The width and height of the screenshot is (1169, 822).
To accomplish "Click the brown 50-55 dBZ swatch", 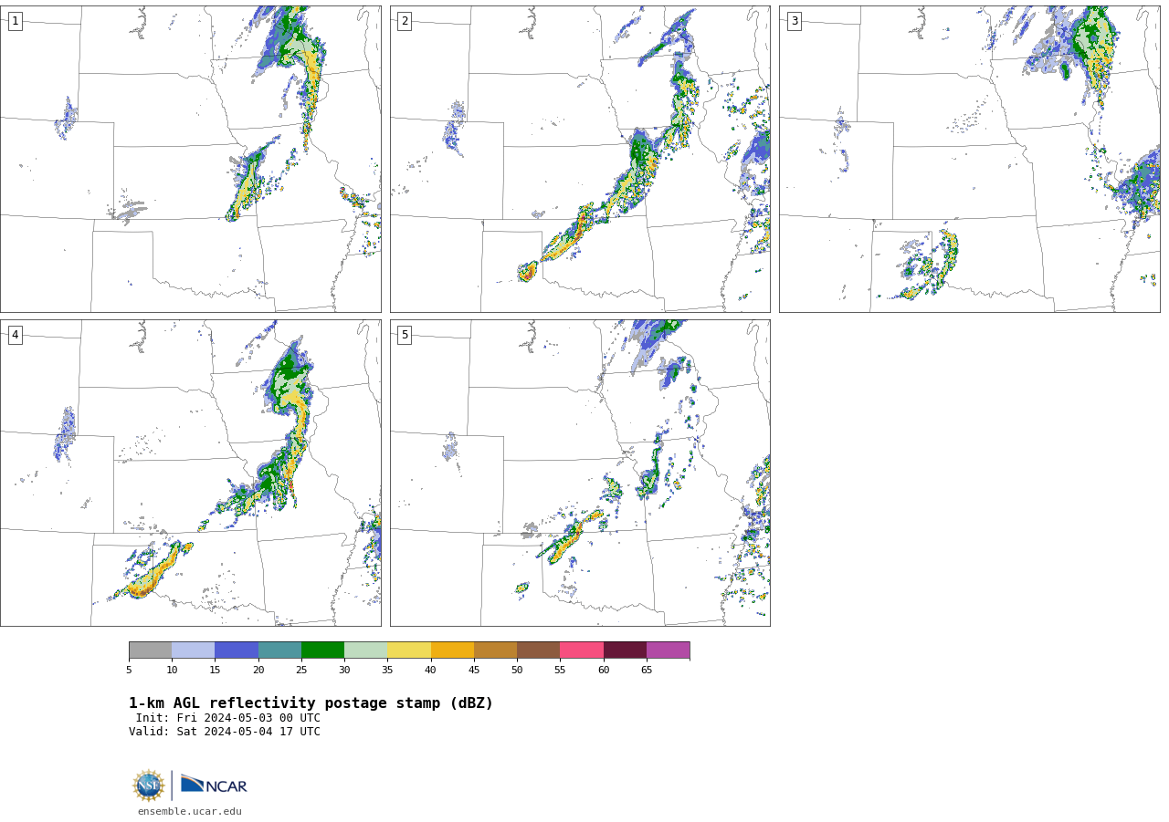I will click(x=538, y=650).
